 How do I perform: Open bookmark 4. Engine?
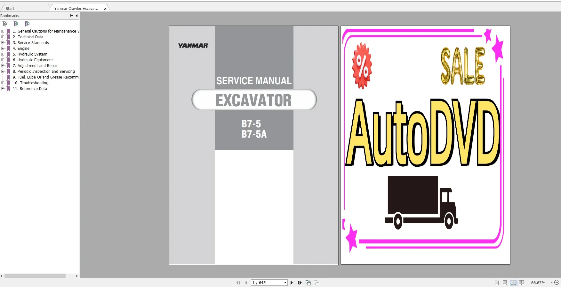click(21, 49)
